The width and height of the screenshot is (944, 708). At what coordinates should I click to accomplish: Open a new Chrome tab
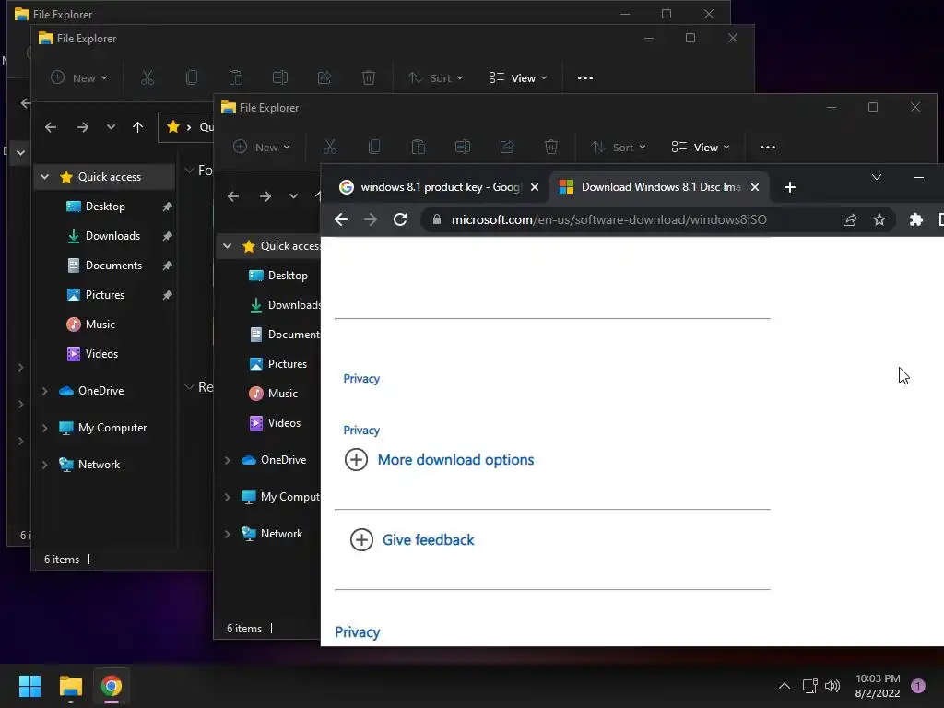tap(790, 187)
